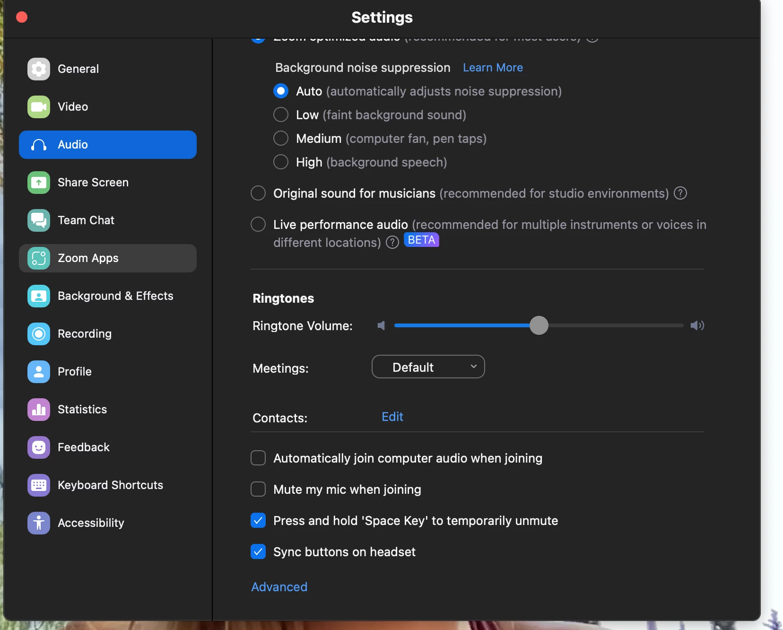
Task: Click the Ringtone Volume slider handle
Action: [539, 325]
